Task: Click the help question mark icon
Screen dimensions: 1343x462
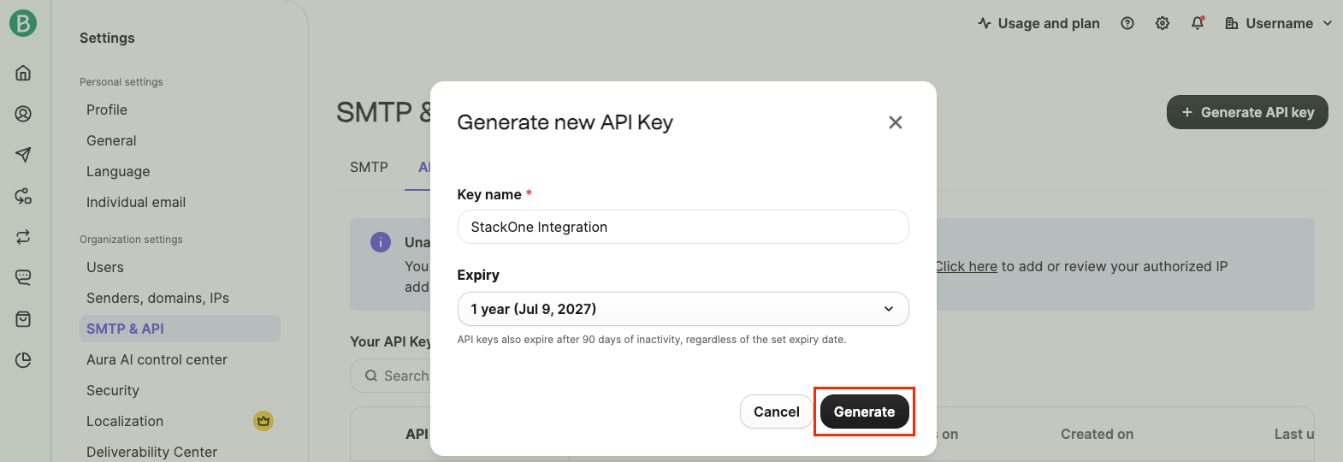Action: 1127,23
